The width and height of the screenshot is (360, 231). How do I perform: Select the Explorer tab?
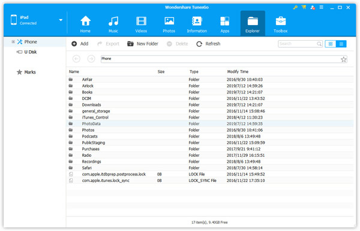coord(253,23)
